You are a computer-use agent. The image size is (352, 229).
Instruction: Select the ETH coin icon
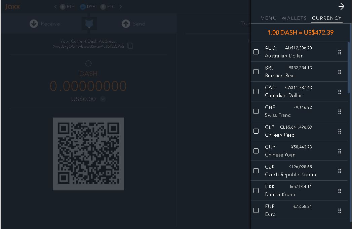pyautogui.click(x=63, y=7)
